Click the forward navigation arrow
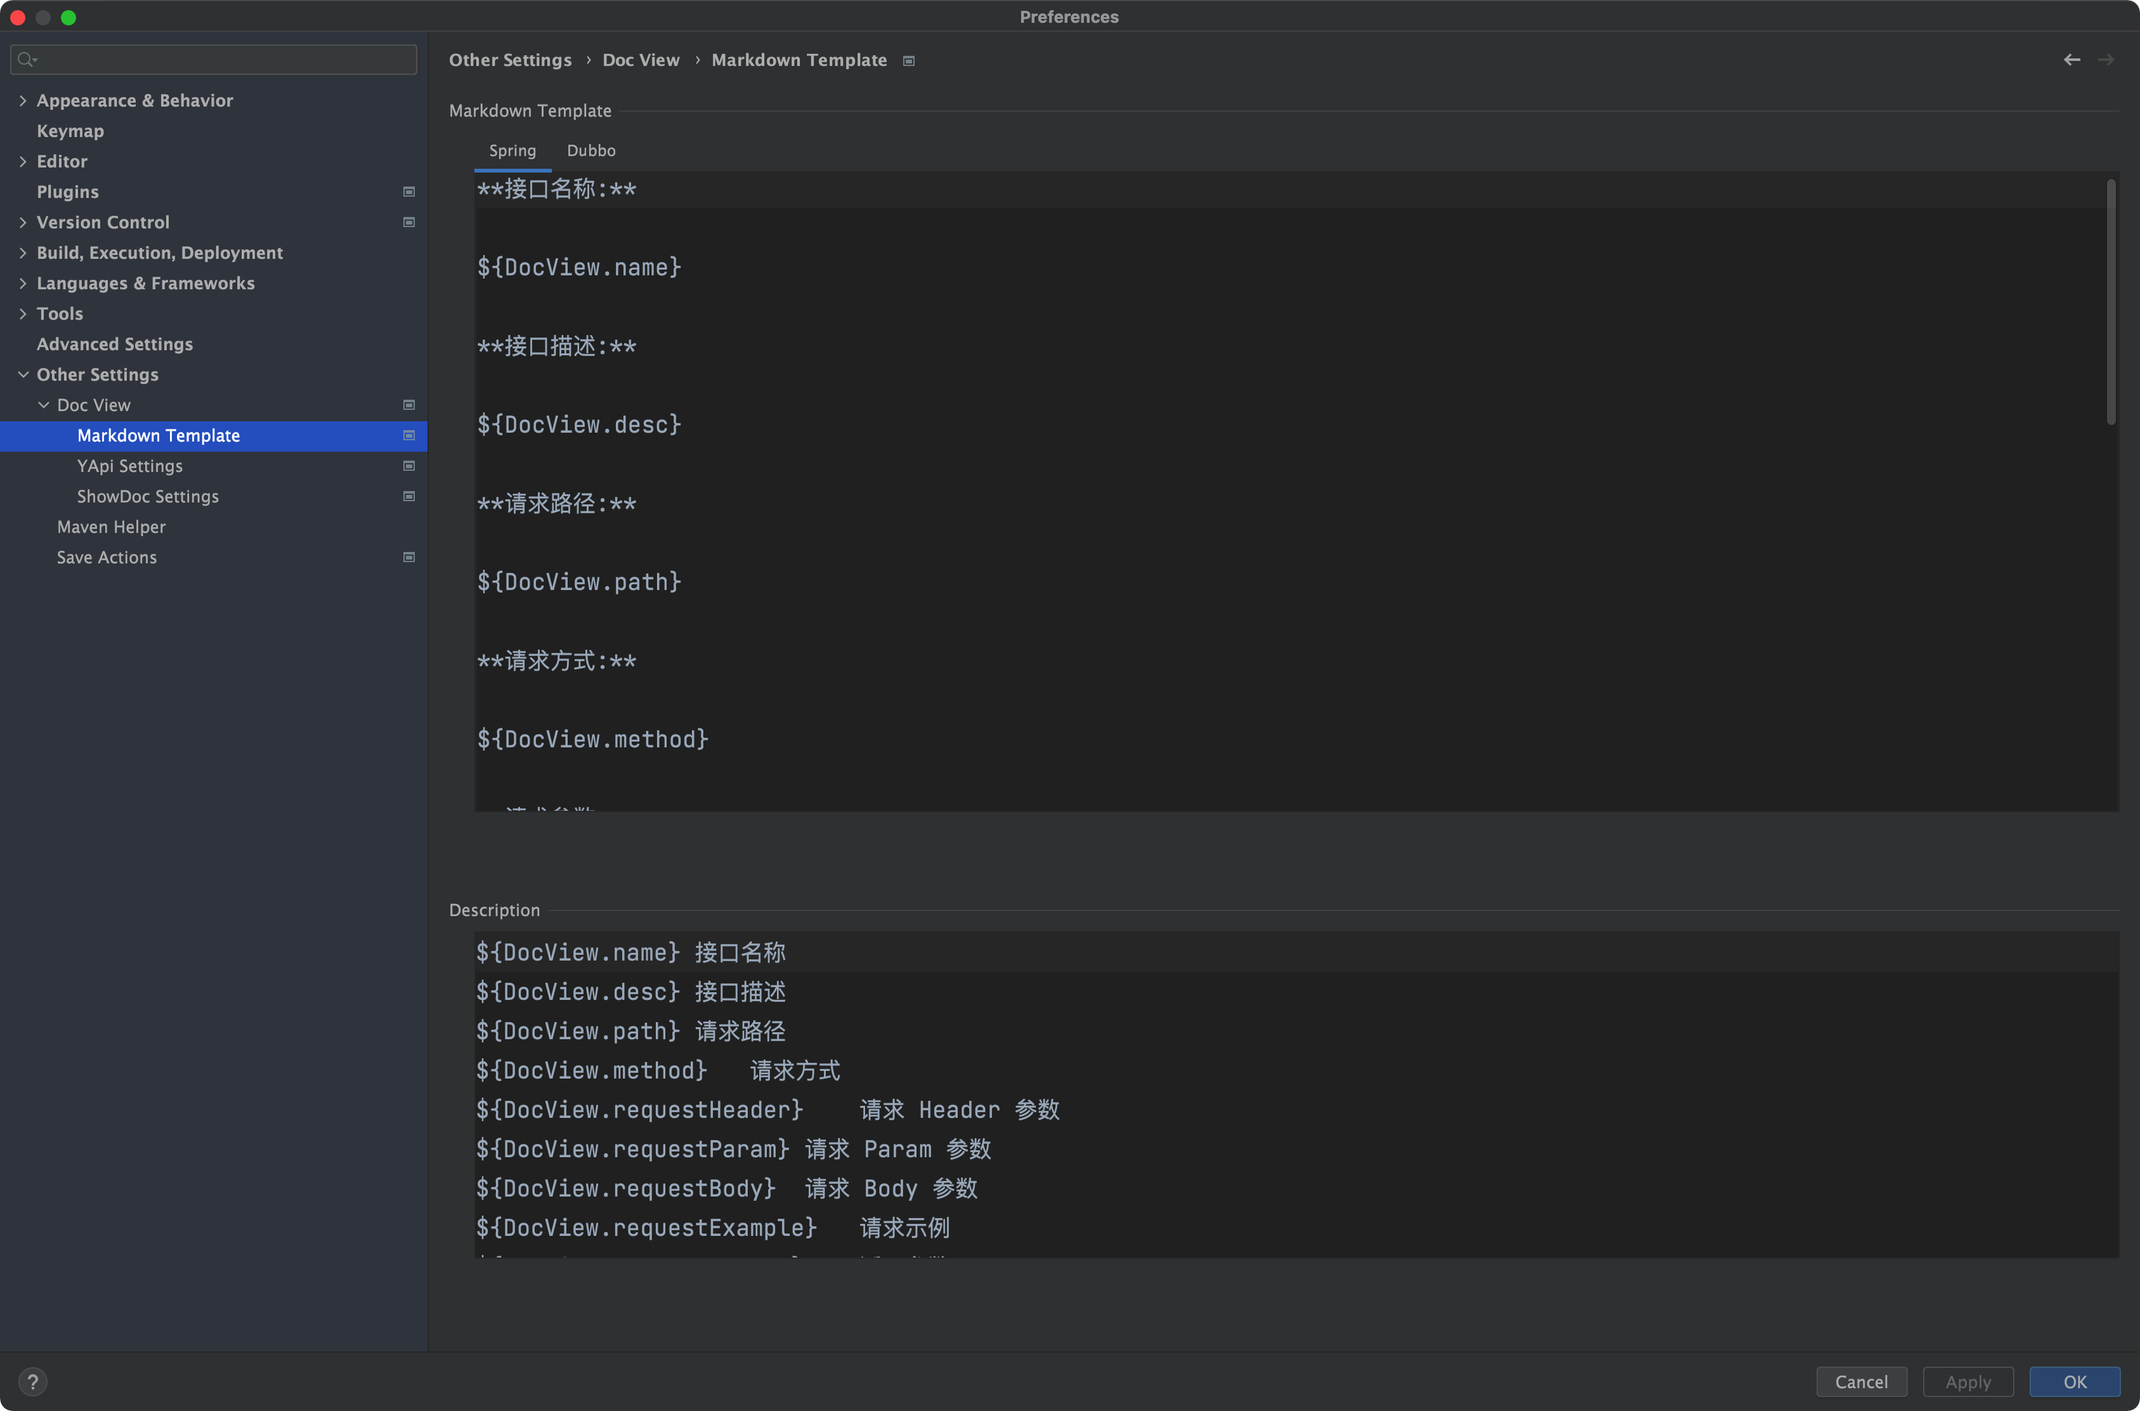The image size is (2140, 1411). pos(2106,60)
